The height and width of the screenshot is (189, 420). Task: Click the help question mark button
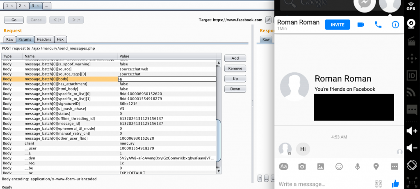pyautogui.click(x=260, y=178)
